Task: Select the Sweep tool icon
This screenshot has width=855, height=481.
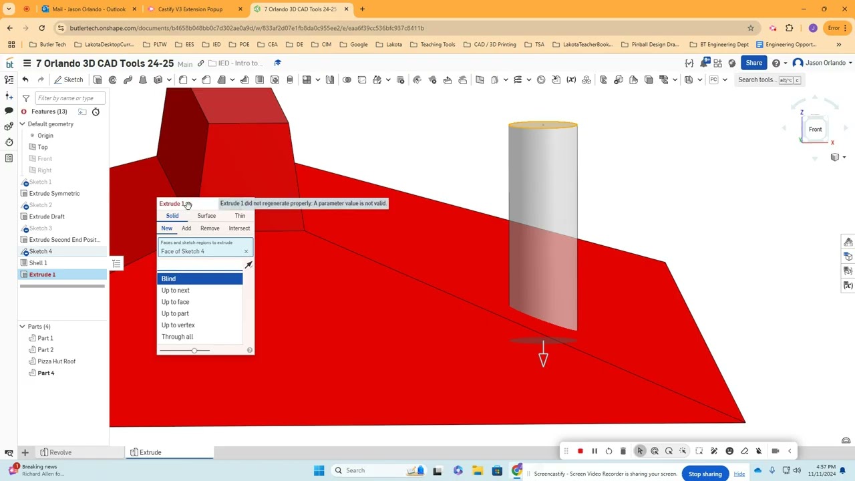Action: click(x=128, y=79)
